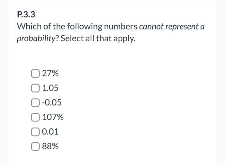This screenshot has width=225, height=164.
Task: Click the word 'Which' in the question
Action: pos(29,27)
